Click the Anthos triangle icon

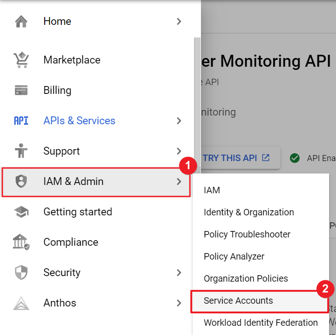(x=21, y=303)
